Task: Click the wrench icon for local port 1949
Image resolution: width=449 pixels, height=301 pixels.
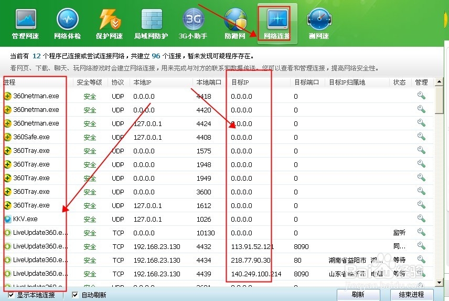Action: point(421,178)
